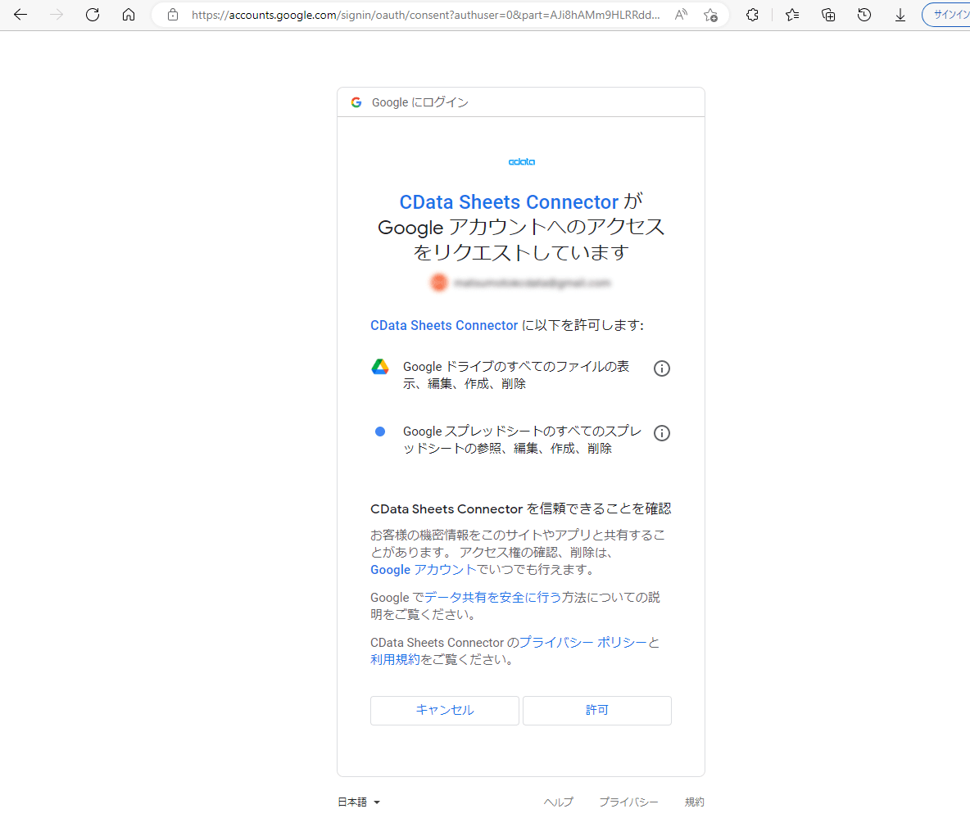View site info via the lock icon
Viewport: 970px width, 827px height.
pos(173,15)
